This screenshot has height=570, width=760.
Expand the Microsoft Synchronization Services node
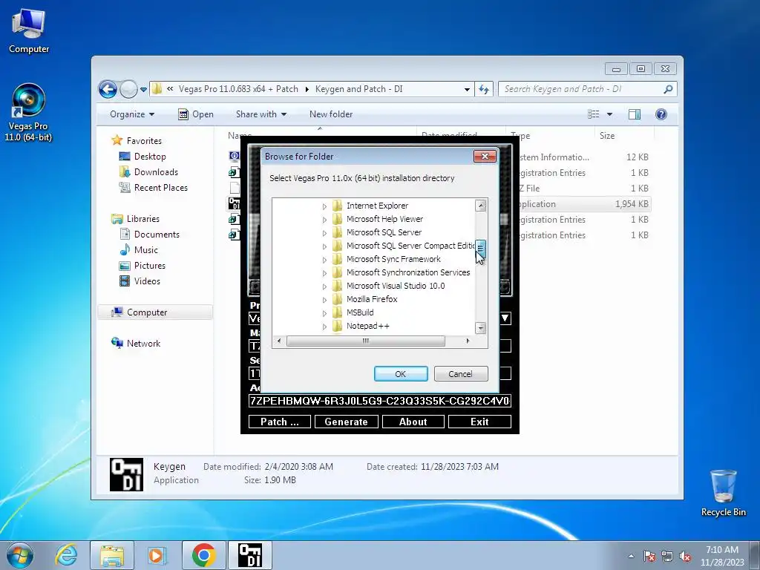tap(324, 273)
